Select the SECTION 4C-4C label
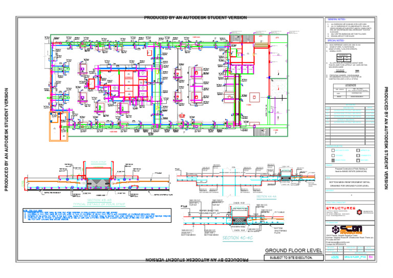This screenshot has height=278, width=393. tap(237, 238)
